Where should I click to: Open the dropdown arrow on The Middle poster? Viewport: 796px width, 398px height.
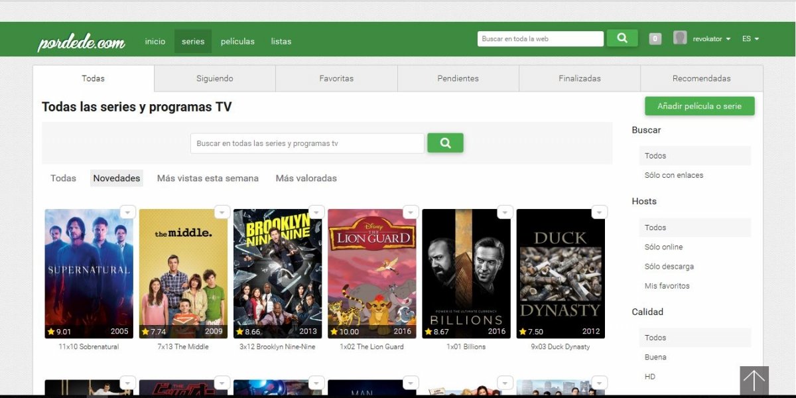click(222, 212)
